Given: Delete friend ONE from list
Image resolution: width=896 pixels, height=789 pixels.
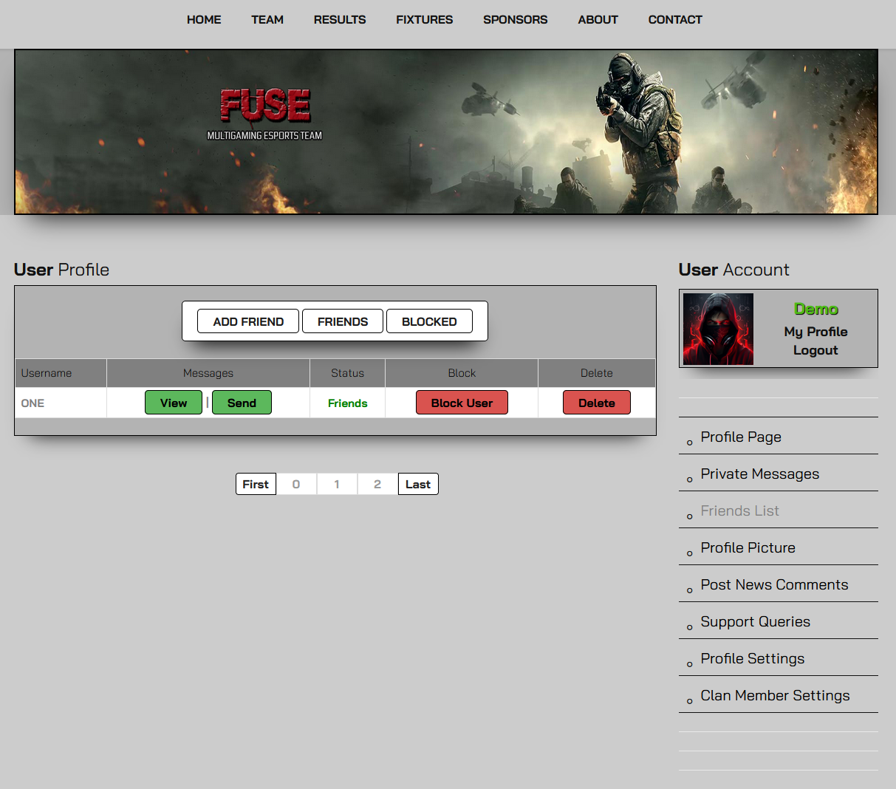Looking at the screenshot, I should pyautogui.click(x=596, y=403).
